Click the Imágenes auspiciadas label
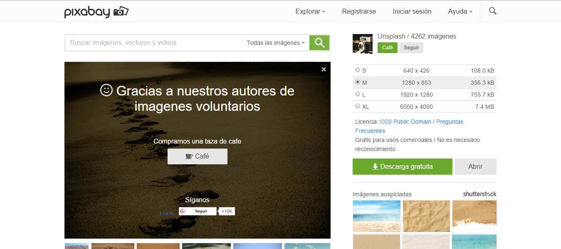561x249 pixels. (x=382, y=194)
